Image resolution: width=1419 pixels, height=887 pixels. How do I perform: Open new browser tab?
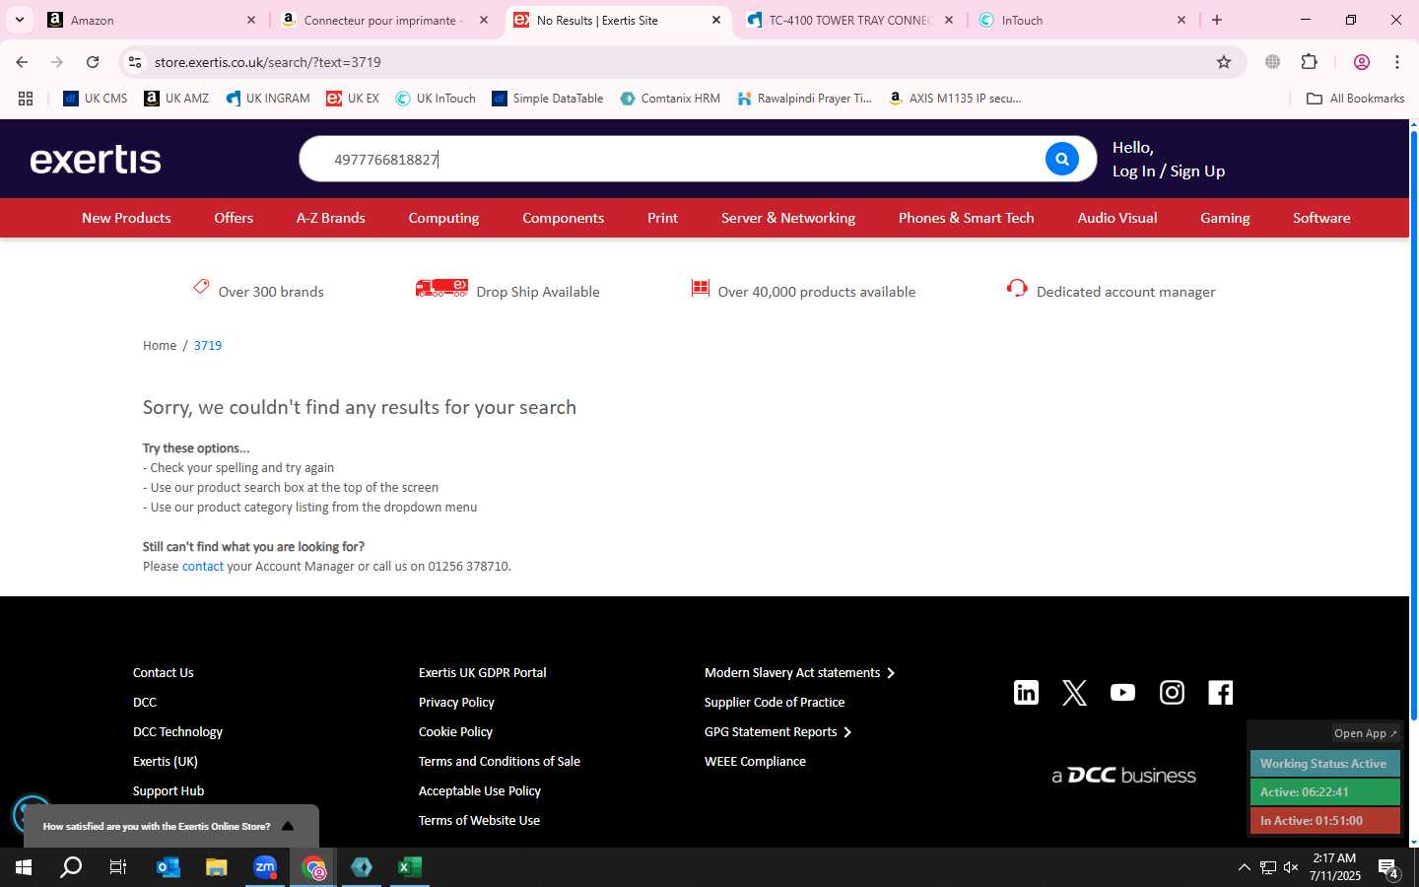point(1217,20)
